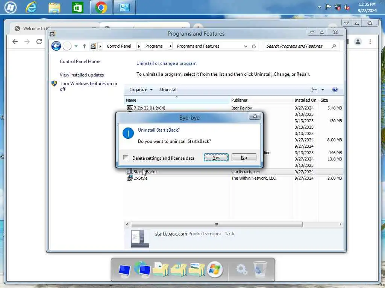Sort by the Size column header
Viewport: 385px width, 288px height.
[x=331, y=100]
